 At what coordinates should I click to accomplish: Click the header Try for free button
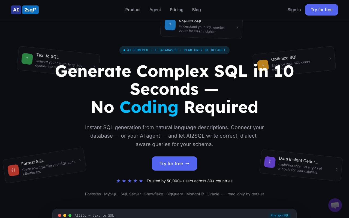(x=321, y=10)
